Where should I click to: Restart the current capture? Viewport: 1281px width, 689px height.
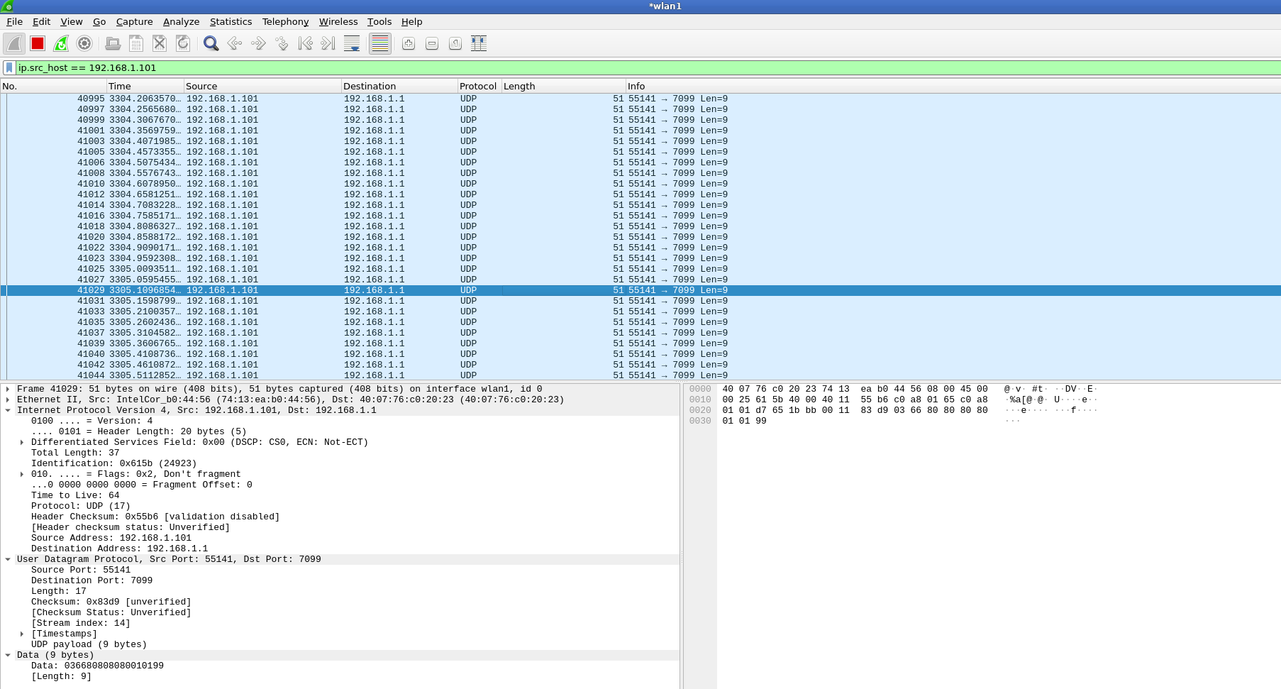coord(61,44)
